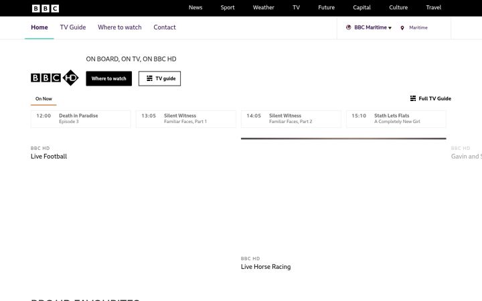
Task: Click the ON BOARD, ON TV, ON BBC HD heading
Action: [x=131, y=59]
